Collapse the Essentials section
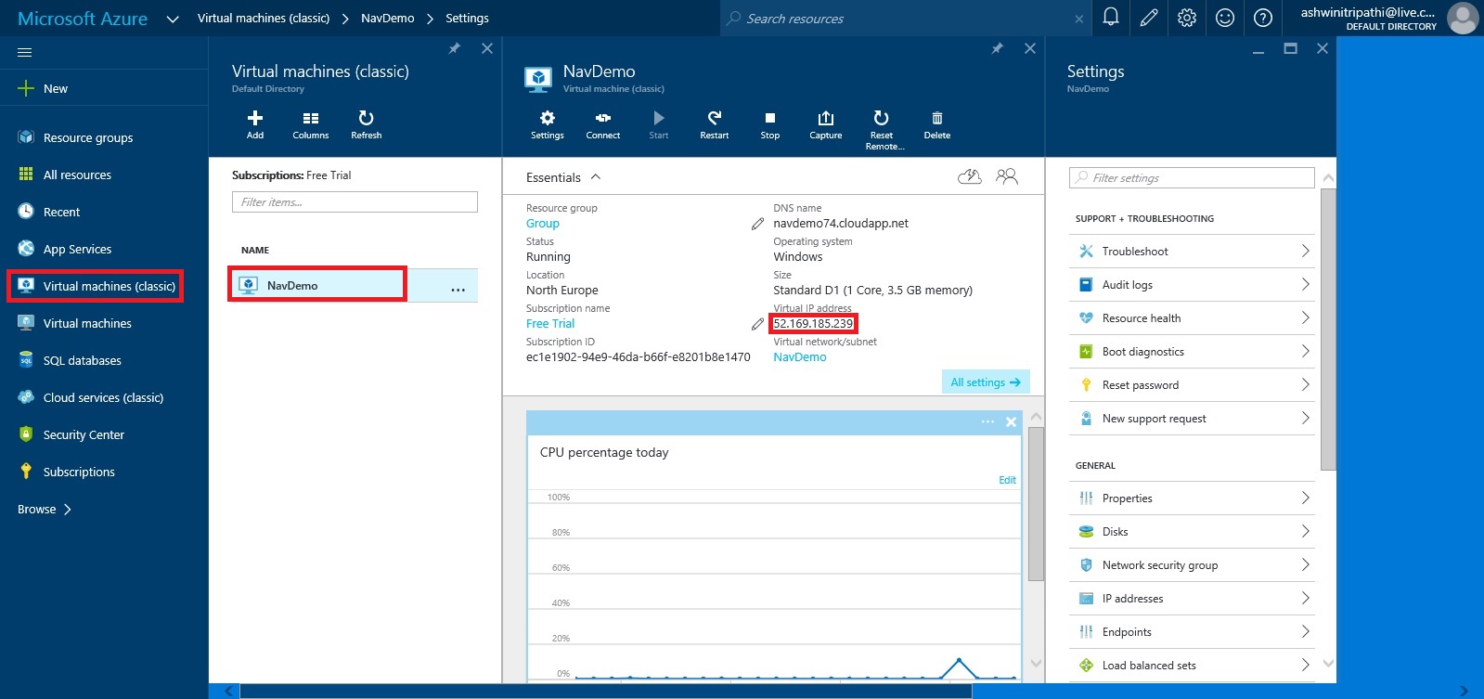1484x699 pixels. point(596,177)
